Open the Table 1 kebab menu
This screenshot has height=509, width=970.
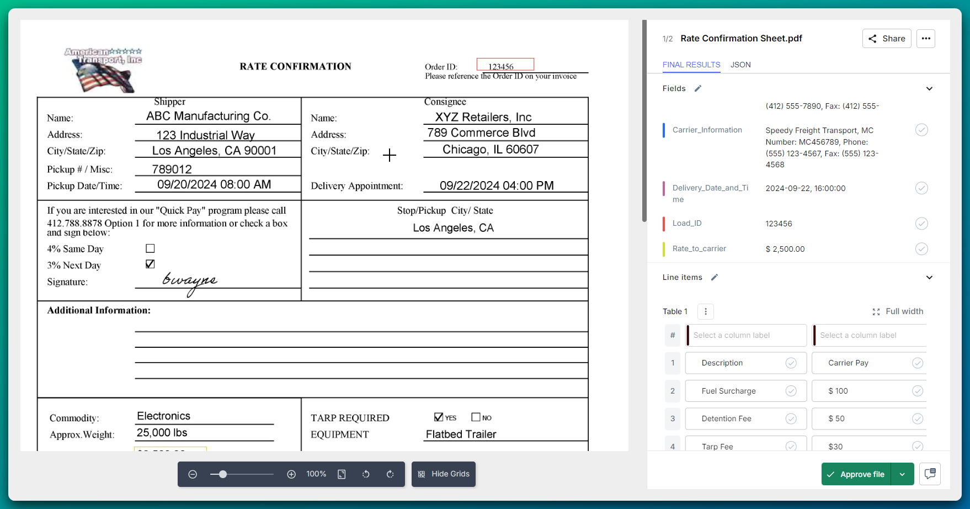pos(706,311)
